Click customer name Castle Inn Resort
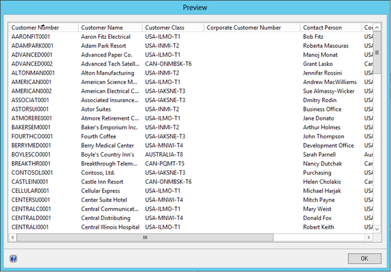The width and height of the screenshot is (391, 272). (102, 182)
